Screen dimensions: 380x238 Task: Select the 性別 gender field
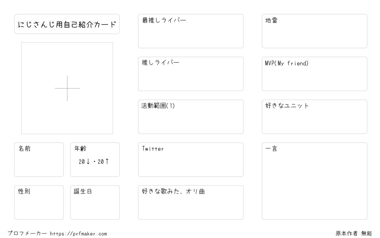pos(39,202)
